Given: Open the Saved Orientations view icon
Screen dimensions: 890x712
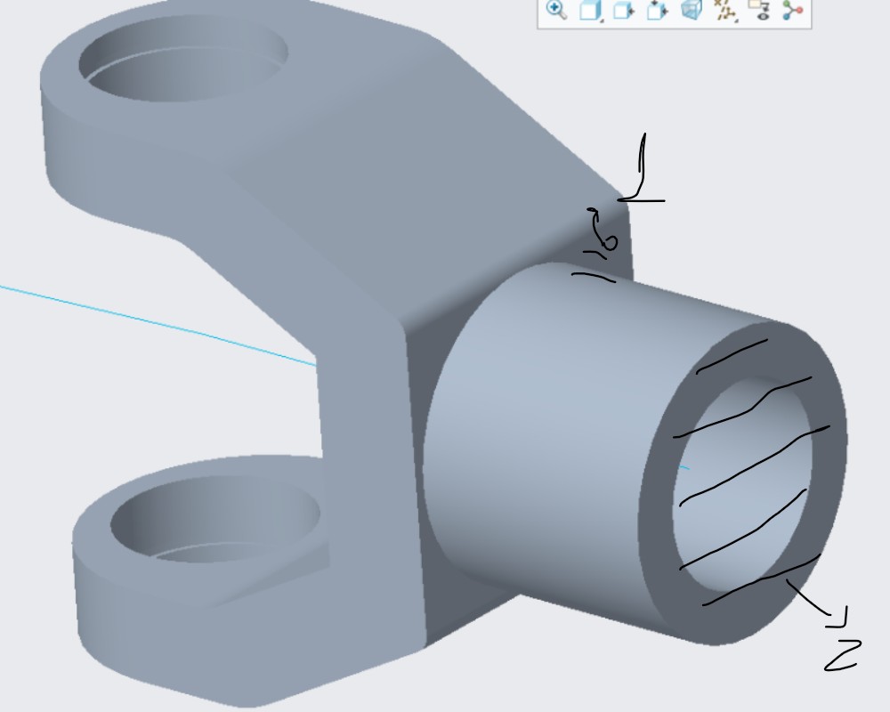Looking at the screenshot, I should click(x=622, y=10).
